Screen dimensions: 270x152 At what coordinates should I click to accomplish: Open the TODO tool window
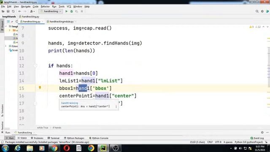tap(22, 138)
